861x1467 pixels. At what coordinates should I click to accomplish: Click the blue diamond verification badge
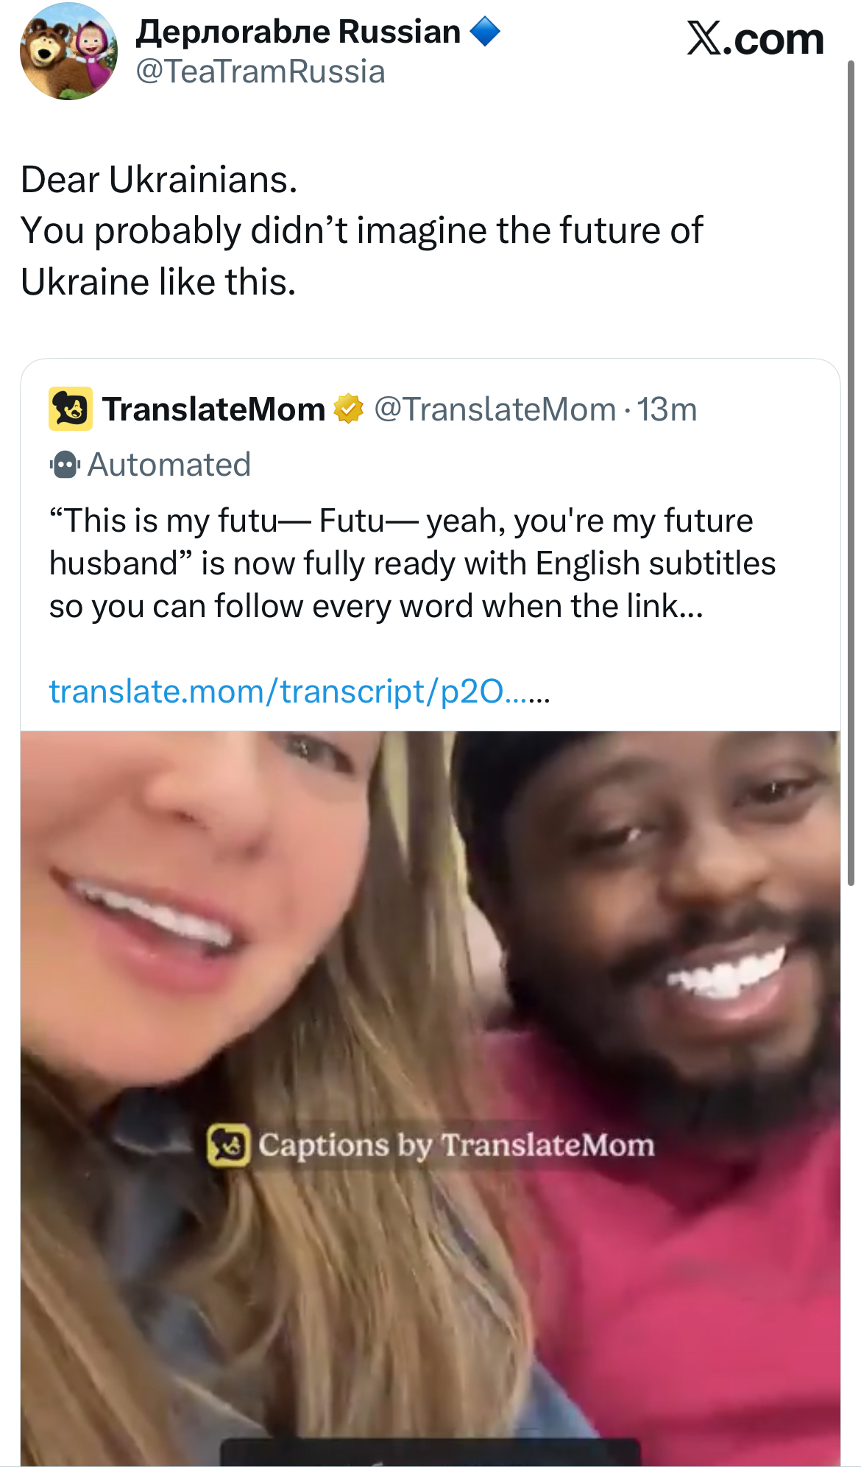click(x=484, y=32)
